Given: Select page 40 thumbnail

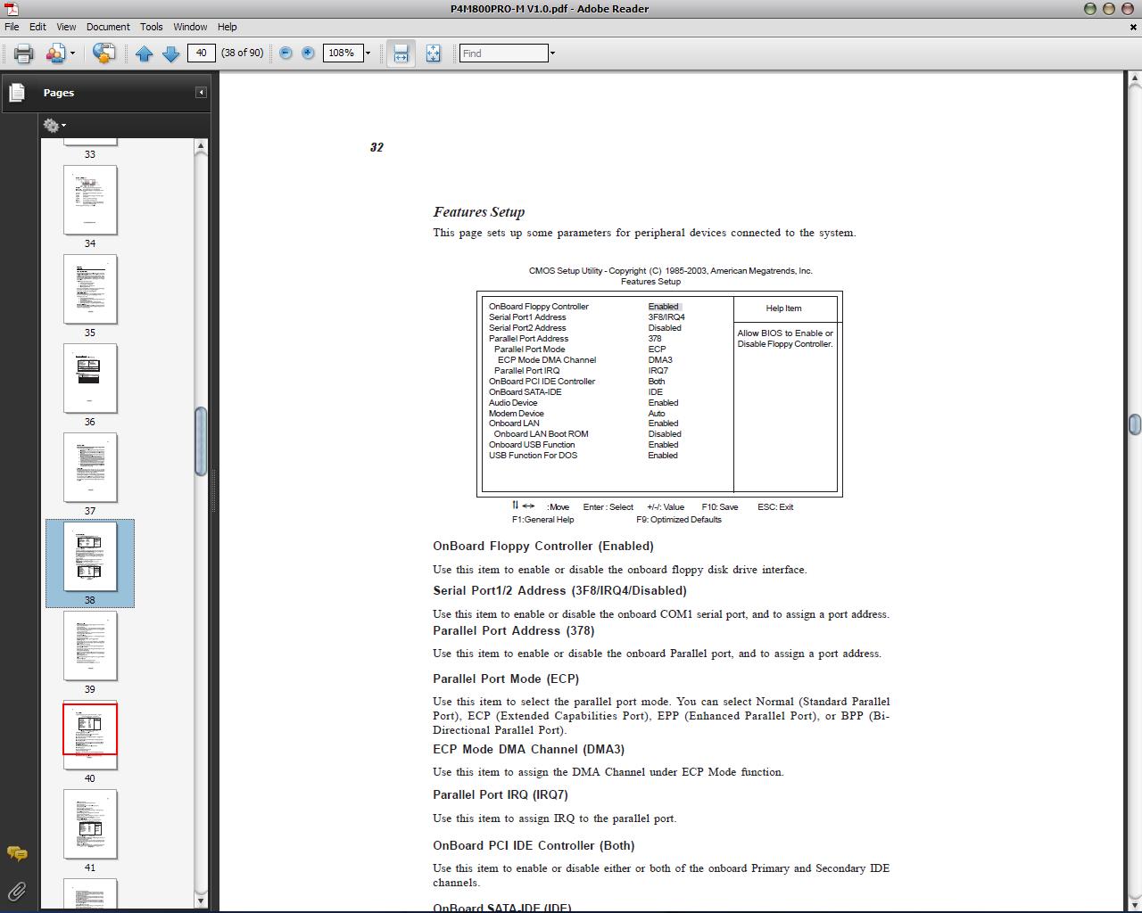Looking at the screenshot, I should tap(90, 735).
